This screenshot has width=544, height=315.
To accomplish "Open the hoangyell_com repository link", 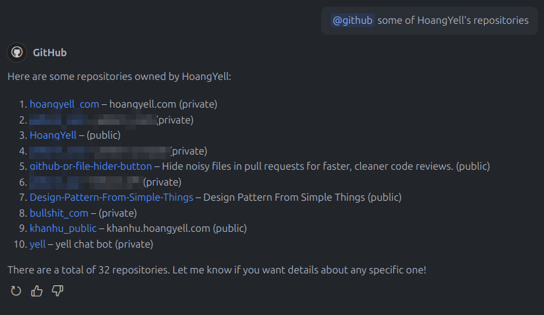I will pyautogui.click(x=64, y=104).
